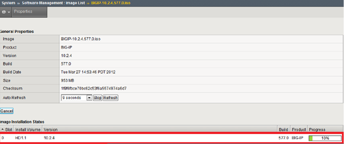Cancel the image installation
This screenshot has width=344, height=144.
(x=7, y=111)
